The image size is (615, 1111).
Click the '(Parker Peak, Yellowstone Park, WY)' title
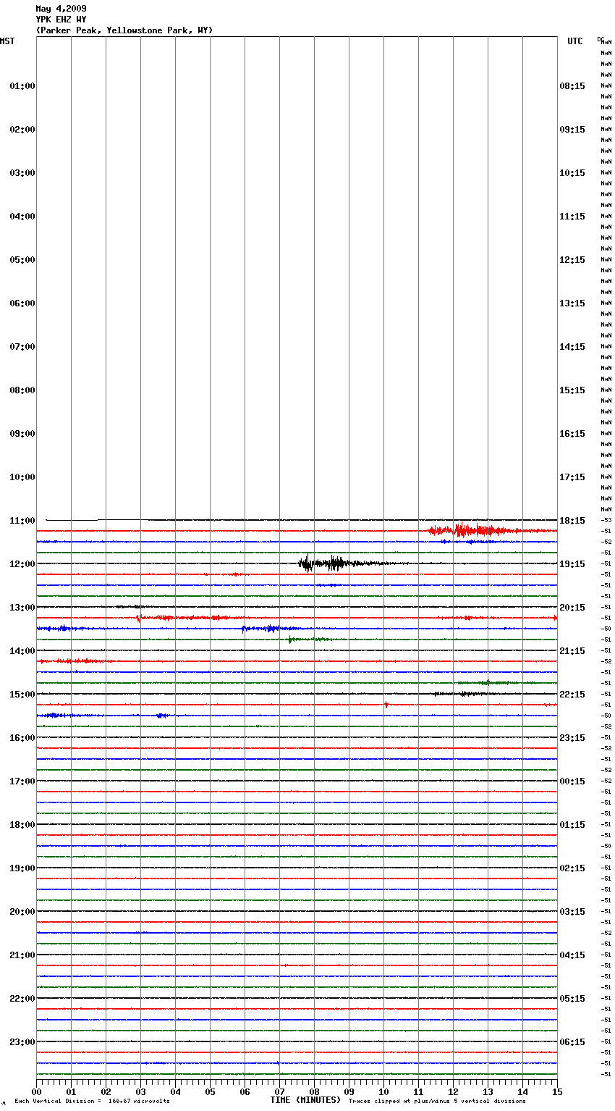point(124,30)
